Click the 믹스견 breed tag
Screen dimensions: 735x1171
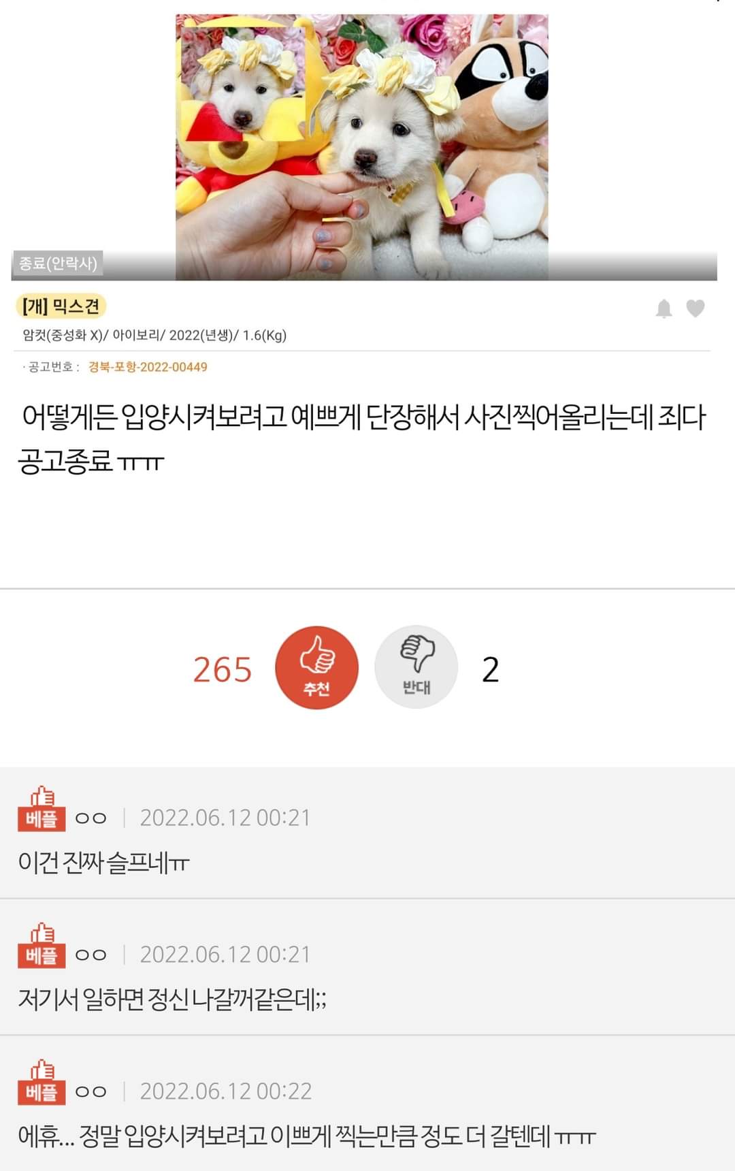[62, 306]
